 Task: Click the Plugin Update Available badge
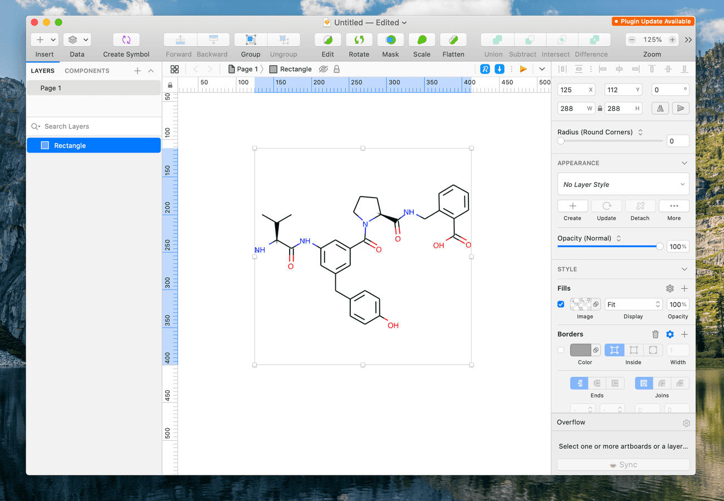pos(652,21)
